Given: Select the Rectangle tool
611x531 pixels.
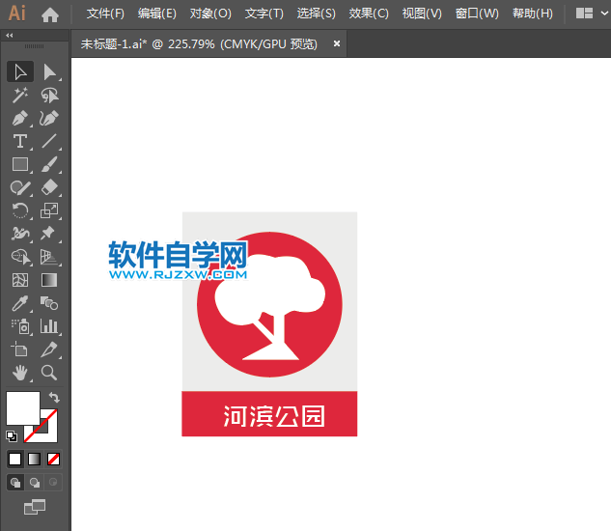Looking at the screenshot, I should point(20,164).
